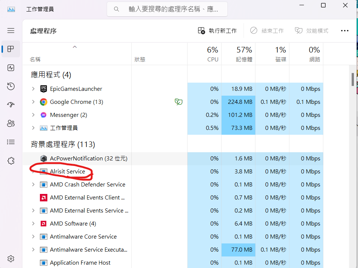Viewport: 358px width, 268px height.
Task: Click the AMD Crash Defender Service icon
Action: (43, 185)
